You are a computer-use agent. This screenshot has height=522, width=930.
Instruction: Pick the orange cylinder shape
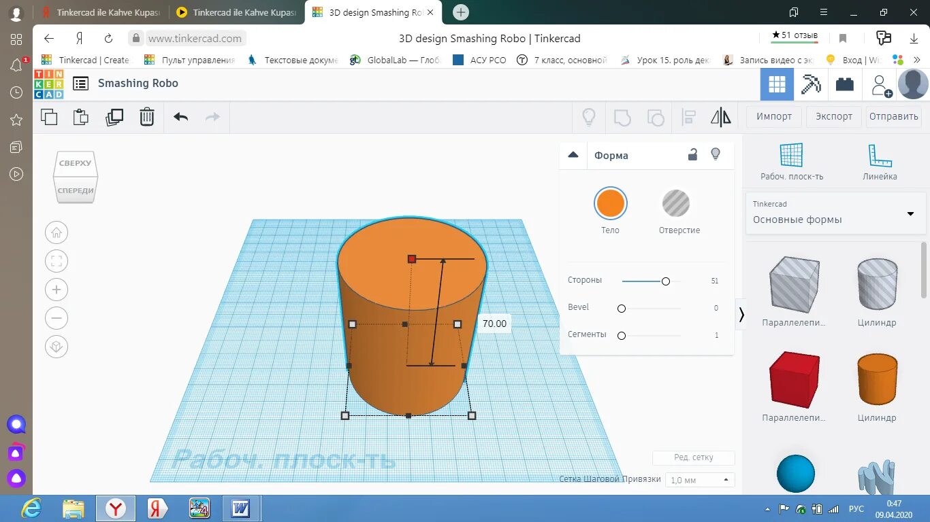tap(877, 379)
